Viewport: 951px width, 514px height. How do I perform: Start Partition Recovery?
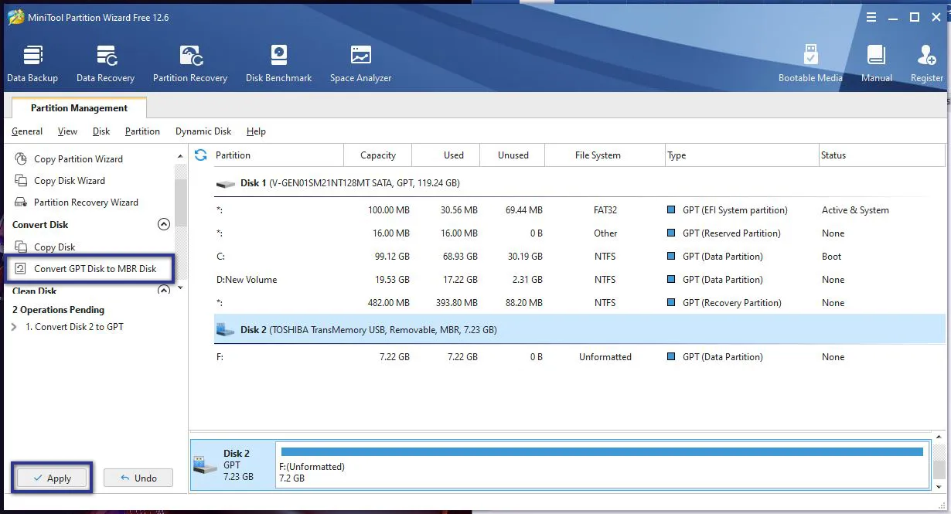coord(189,62)
